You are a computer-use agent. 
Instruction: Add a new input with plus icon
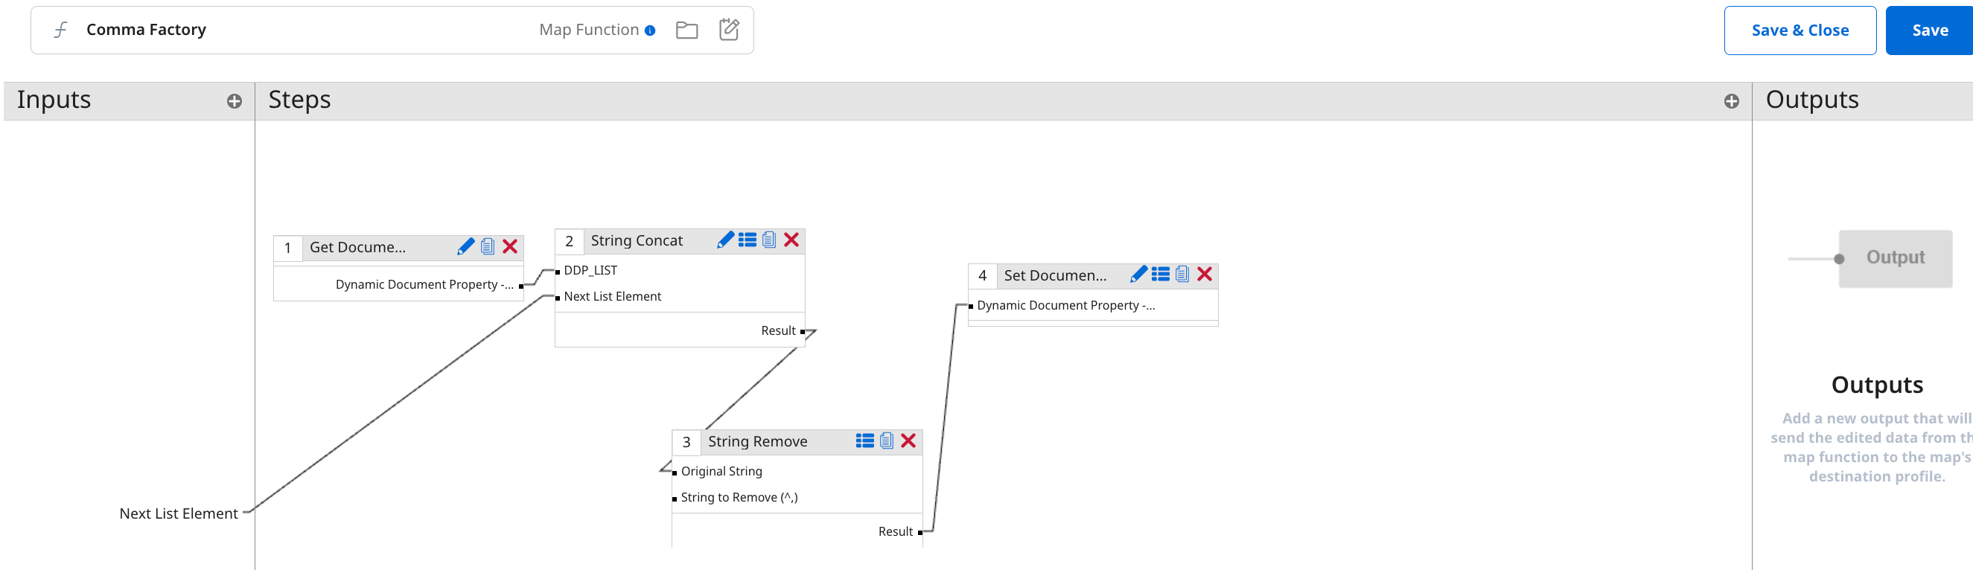[x=235, y=102]
